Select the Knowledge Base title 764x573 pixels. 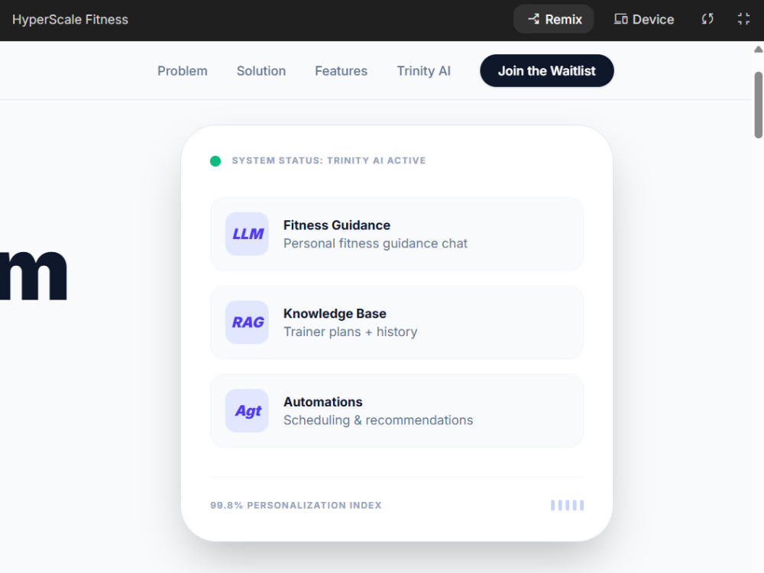click(x=335, y=313)
